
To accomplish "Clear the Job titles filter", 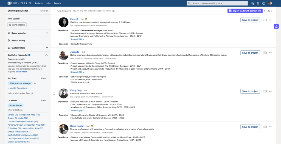I will coord(44,78).
